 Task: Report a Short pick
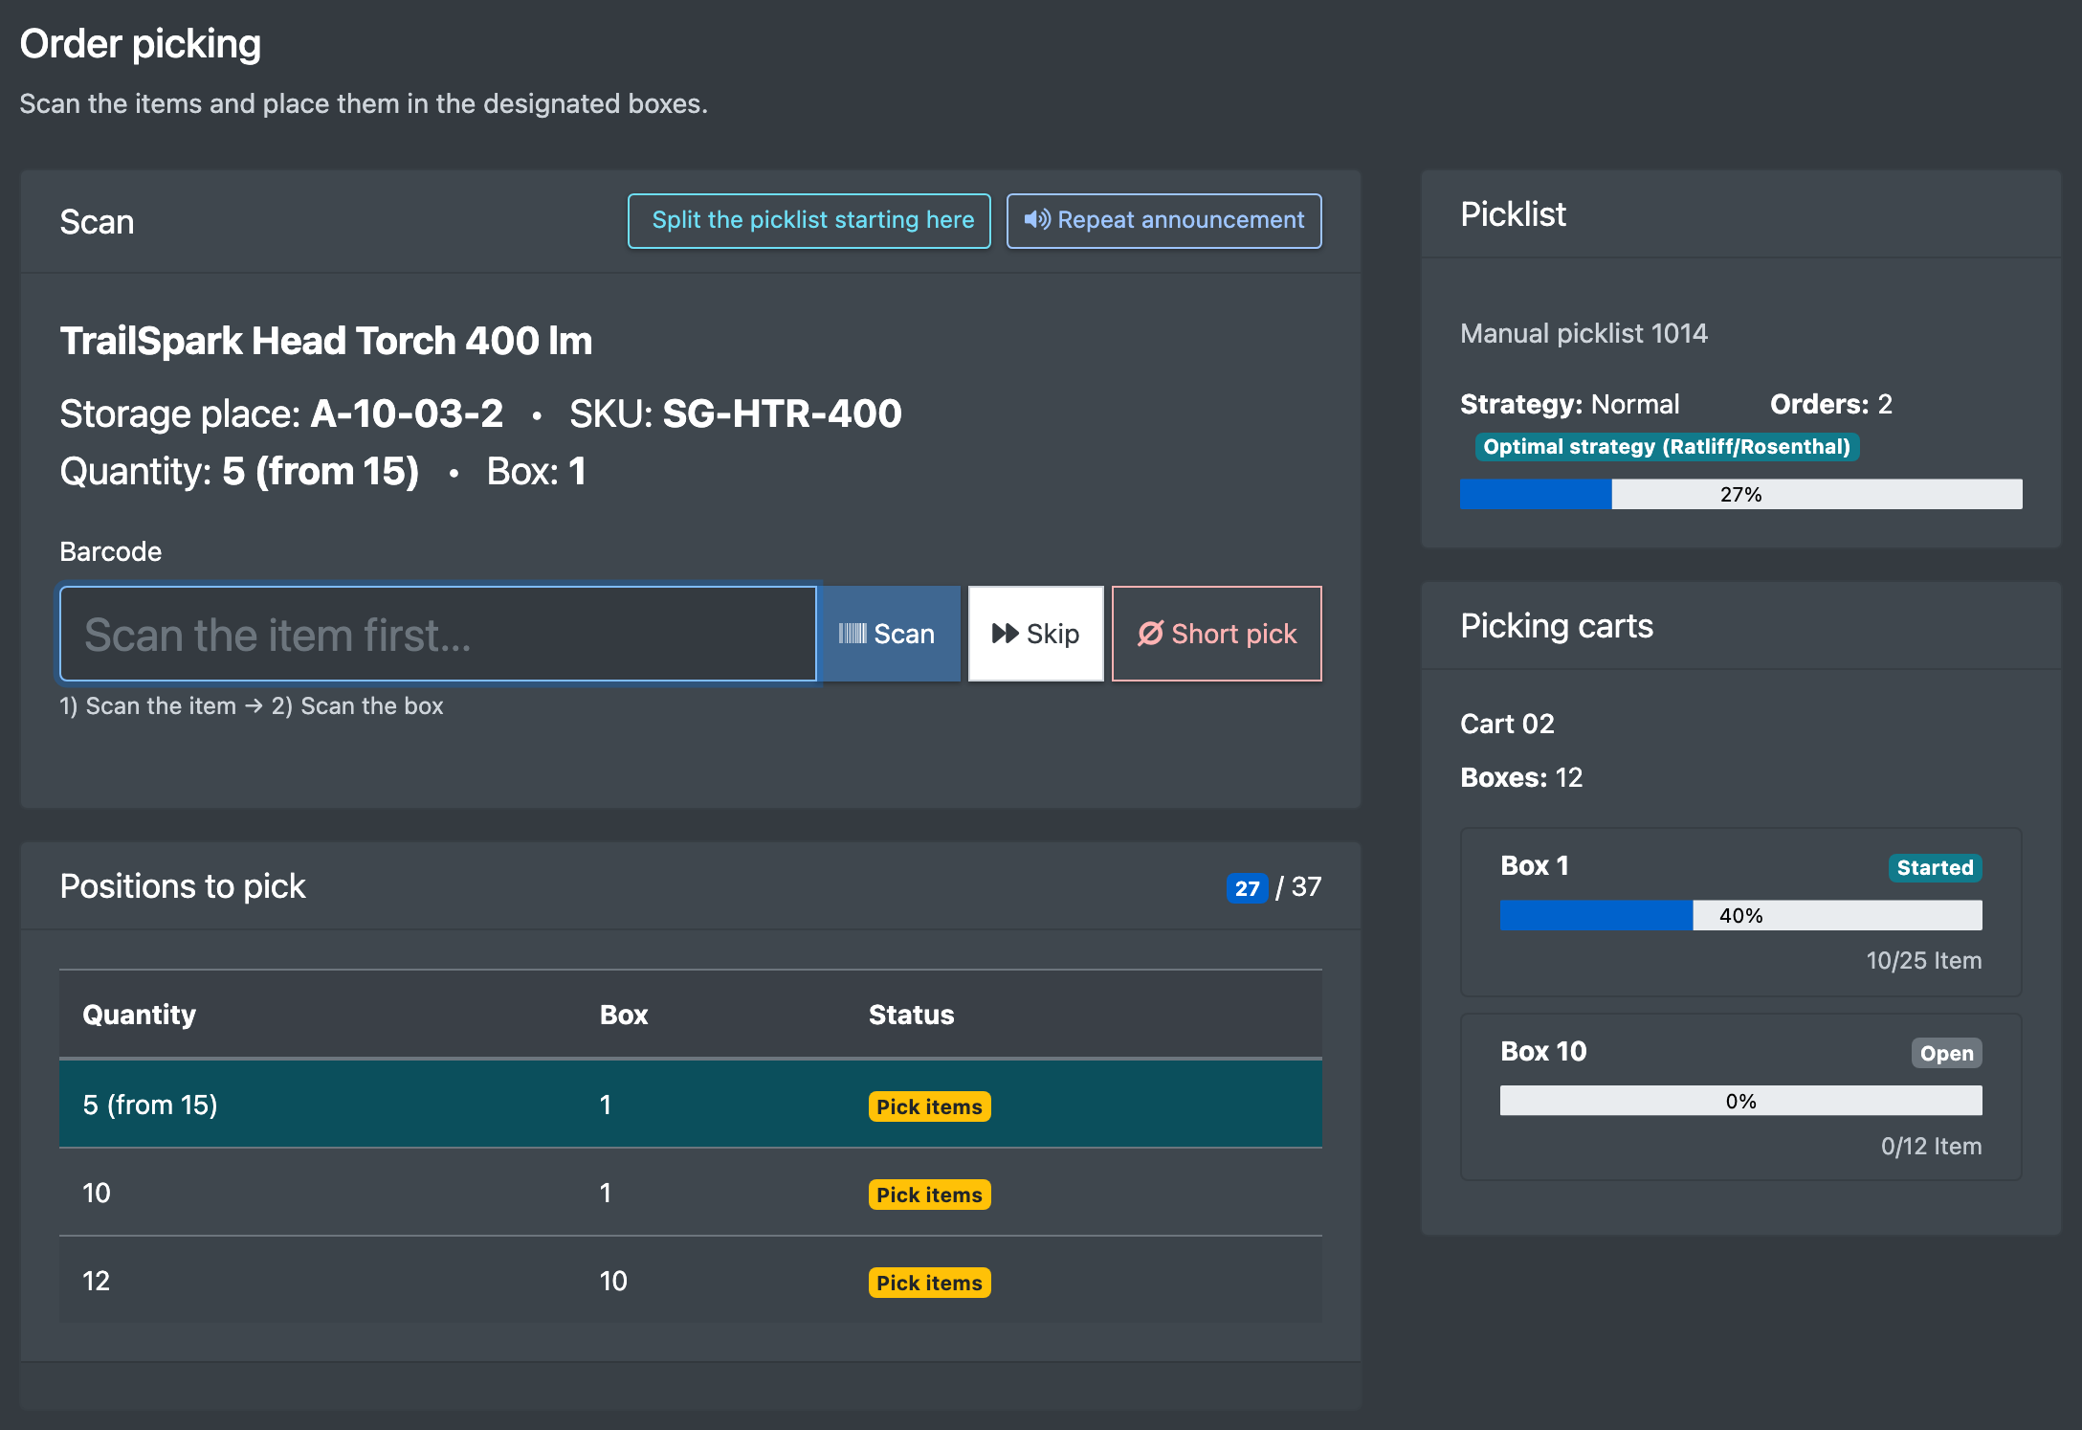tap(1217, 634)
